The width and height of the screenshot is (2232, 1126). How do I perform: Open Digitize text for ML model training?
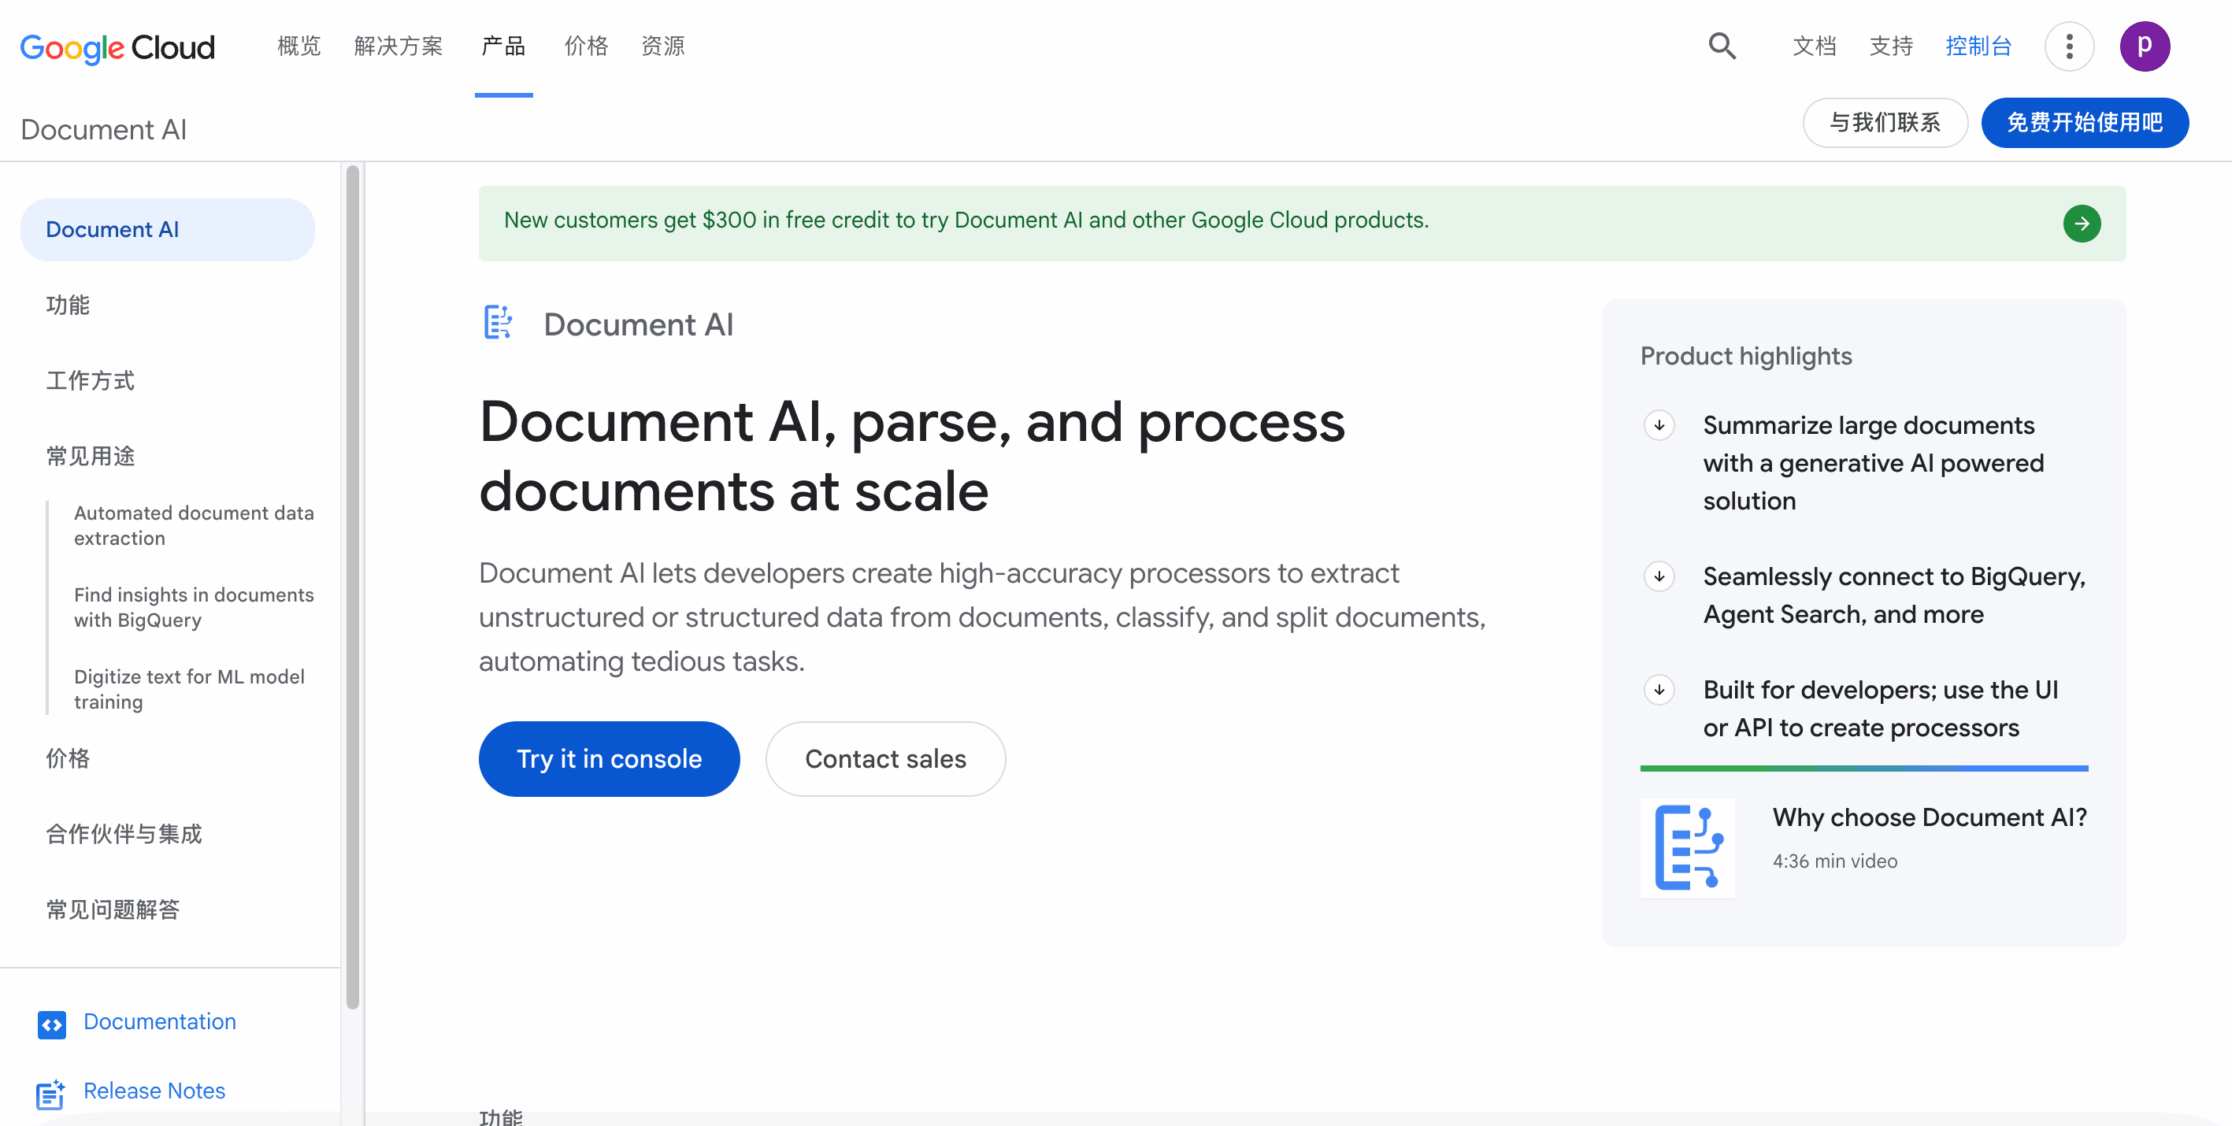[x=189, y=688]
